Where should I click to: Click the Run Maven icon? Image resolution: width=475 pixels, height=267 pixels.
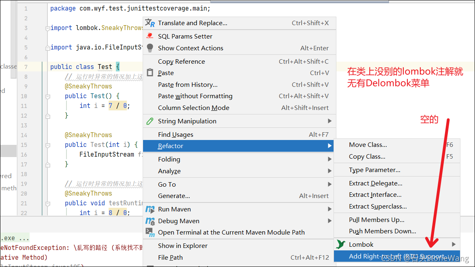(150, 209)
